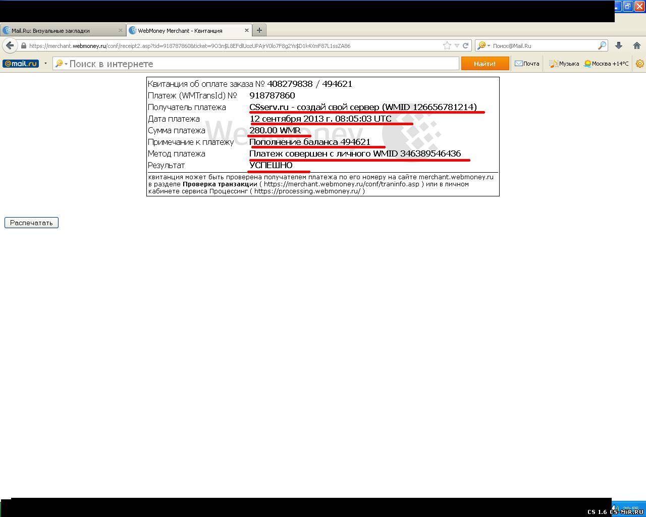Close the browser window
The height and width of the screenshot is (517, 646).
[639, 6]
